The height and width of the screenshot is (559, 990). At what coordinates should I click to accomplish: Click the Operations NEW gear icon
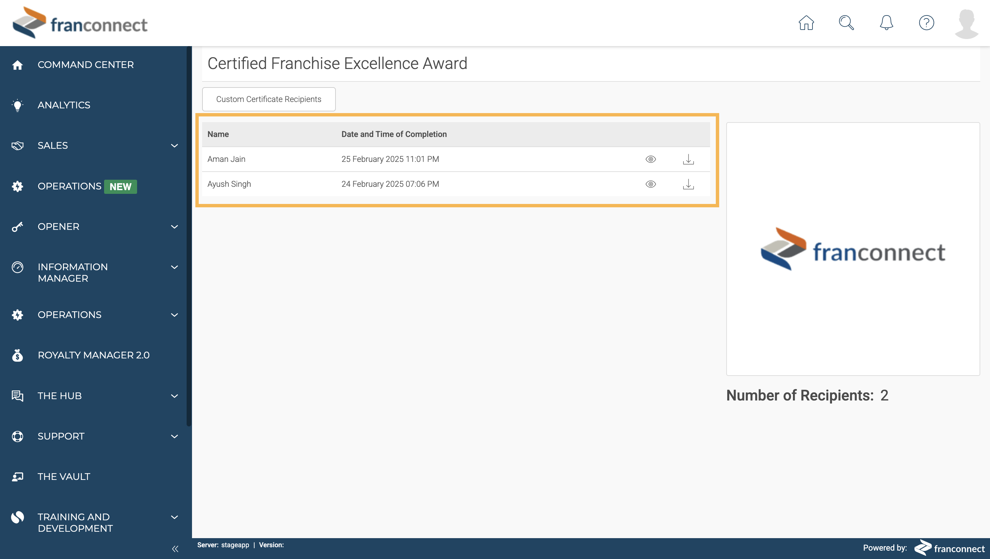point(17,186)
